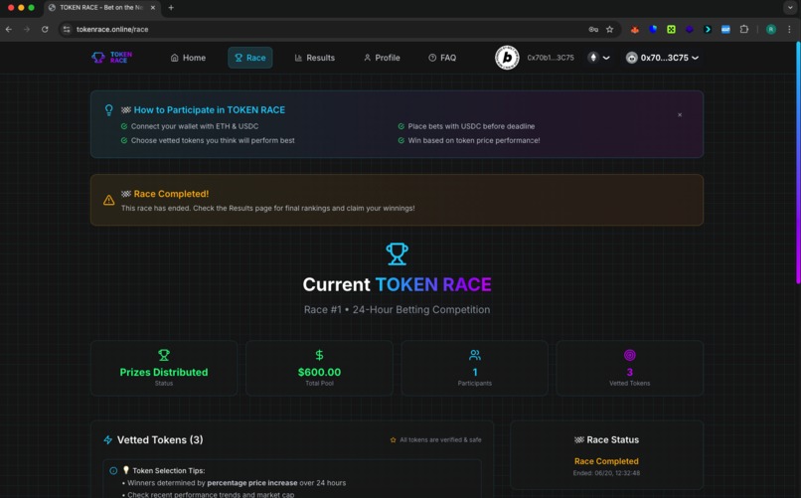The width and height of the screenshot is (801, 498).
Task: Open the TOKEN RACE logo
Action: 112,58
